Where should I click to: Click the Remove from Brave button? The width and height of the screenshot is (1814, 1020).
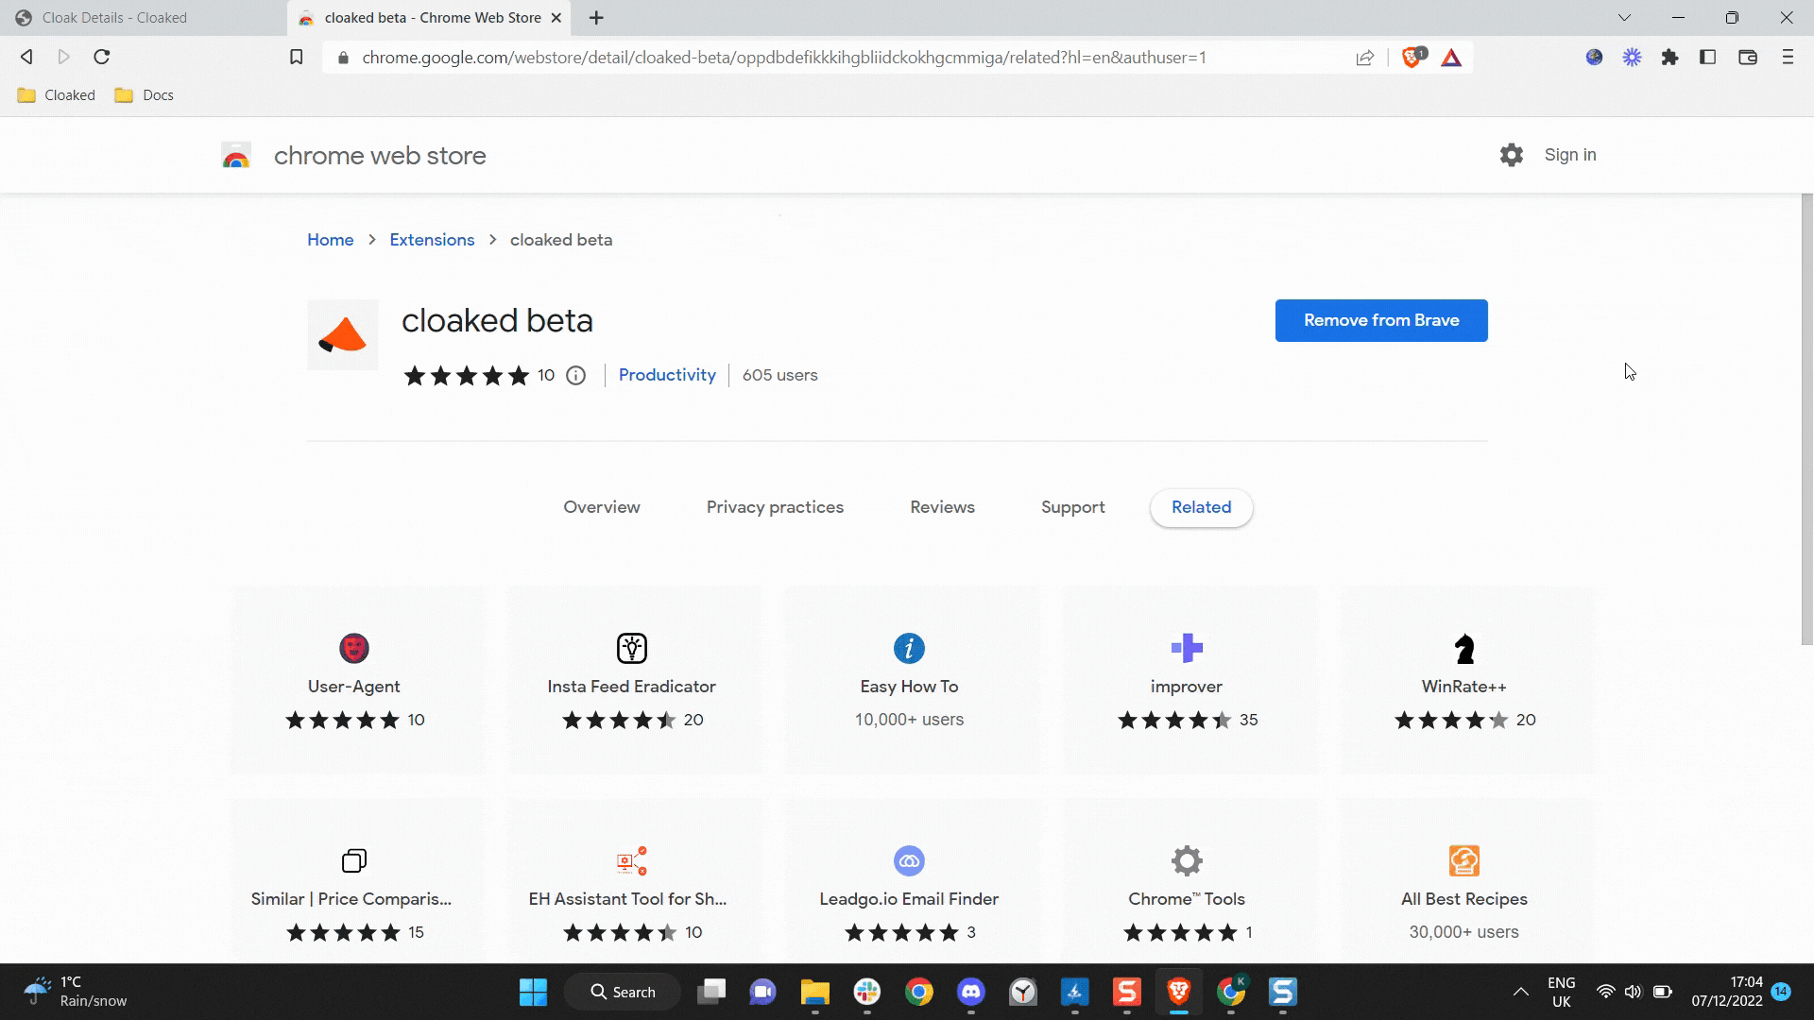1380,320
